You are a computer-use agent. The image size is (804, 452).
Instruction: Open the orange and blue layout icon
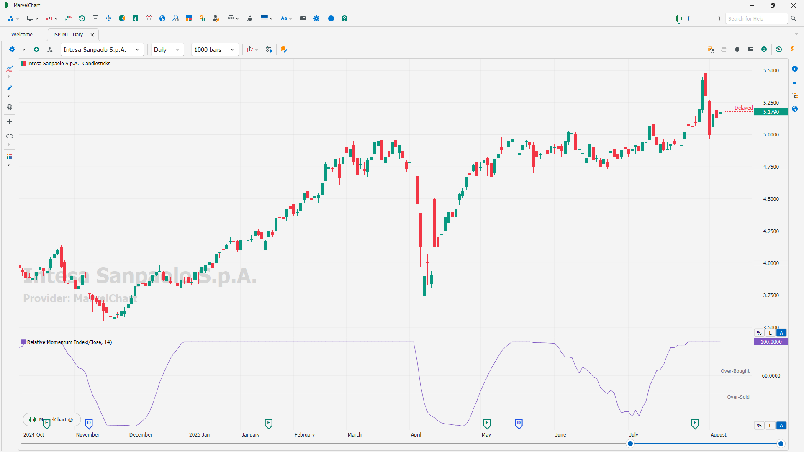click(189, 18)
